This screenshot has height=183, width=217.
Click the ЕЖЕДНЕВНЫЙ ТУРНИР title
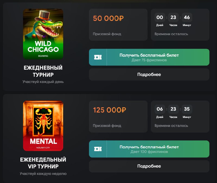pyautogui.click(x=43, y=71)
